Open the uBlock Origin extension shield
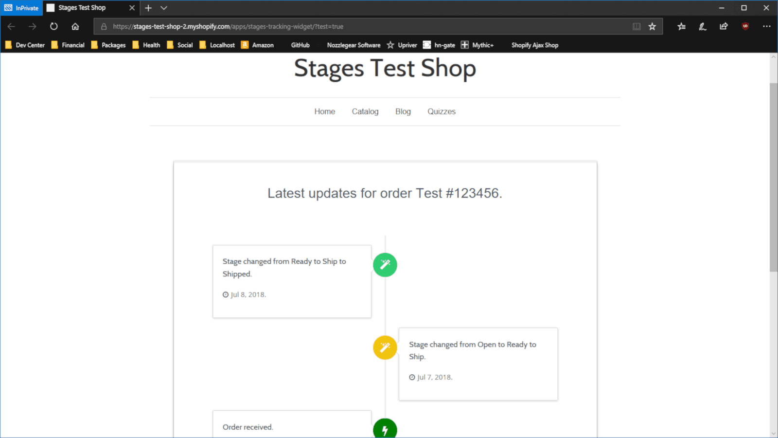 pos(745,26)
